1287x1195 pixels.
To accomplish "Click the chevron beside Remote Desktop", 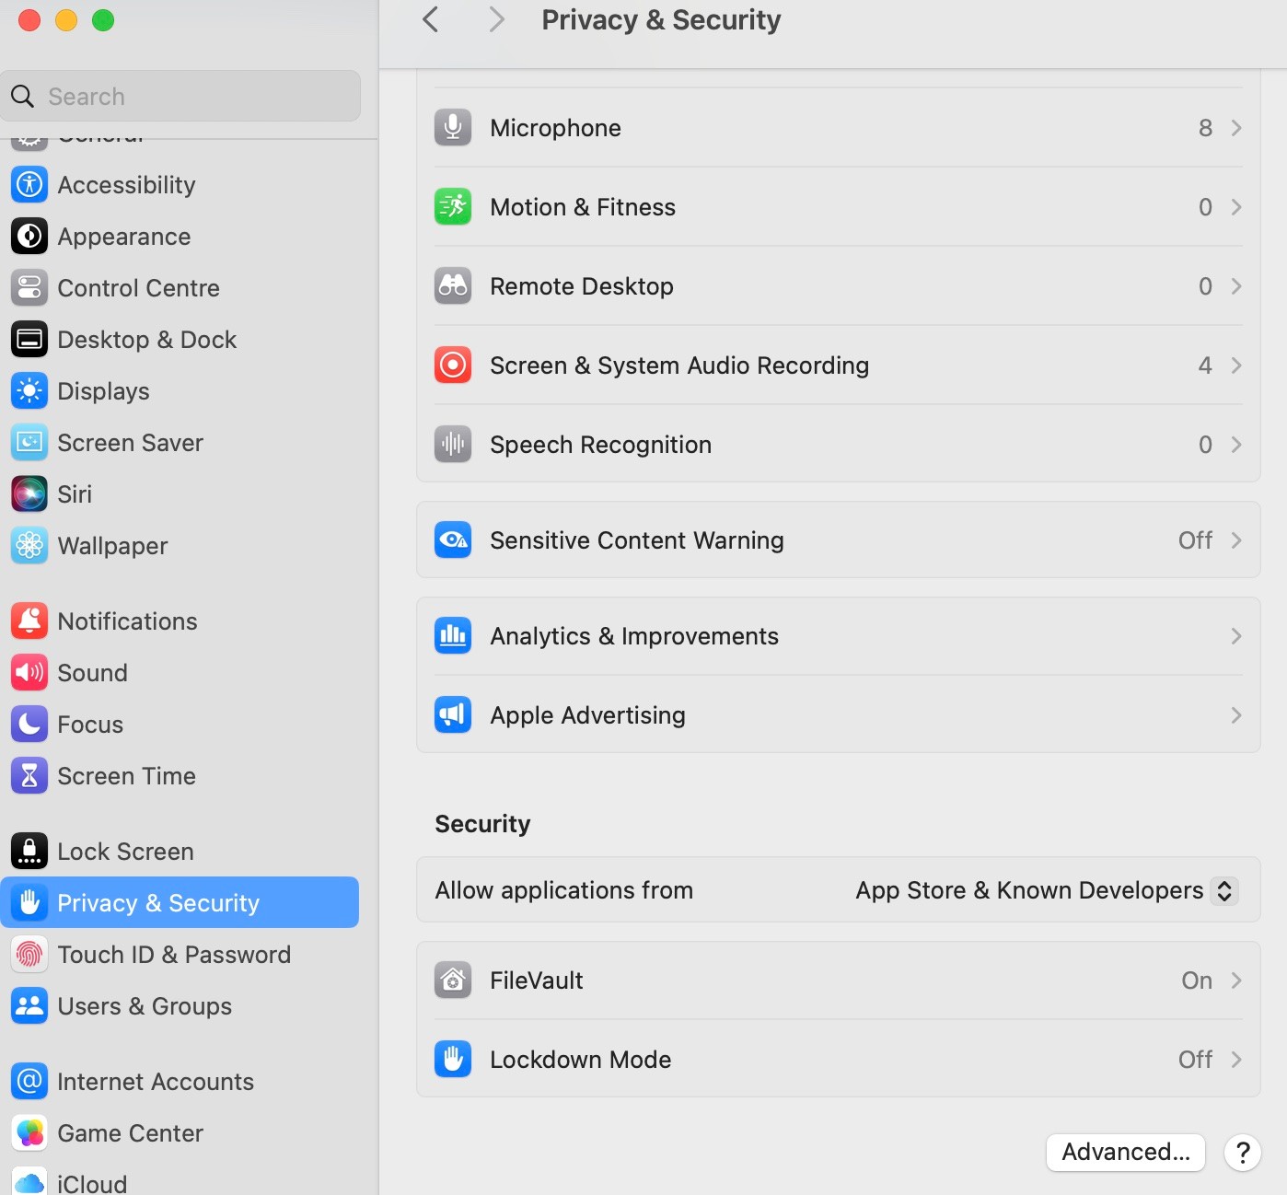I will [x=1236, y=286].
